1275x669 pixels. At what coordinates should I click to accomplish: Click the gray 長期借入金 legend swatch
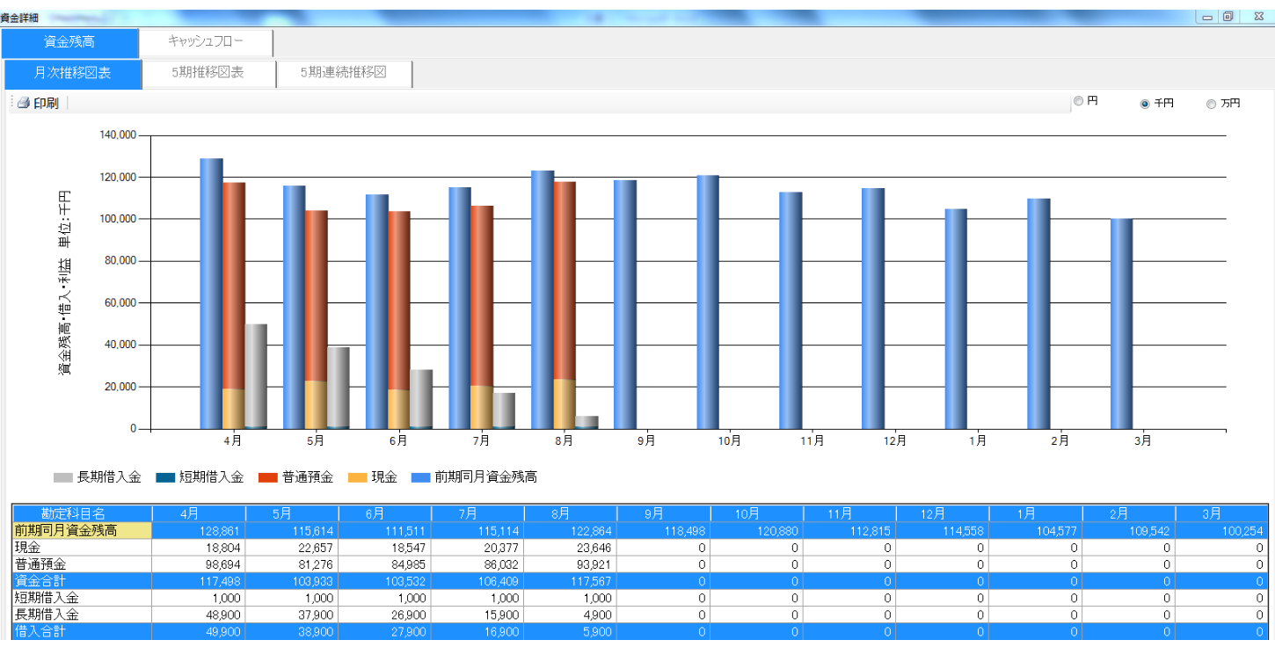(62, 477)
